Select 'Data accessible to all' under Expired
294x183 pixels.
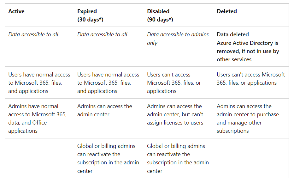[x=103, y=34]
